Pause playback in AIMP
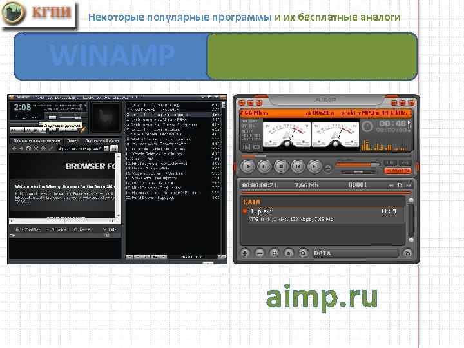Image resolution: width=464 pixels, height=348 pixels. [264, 167]
